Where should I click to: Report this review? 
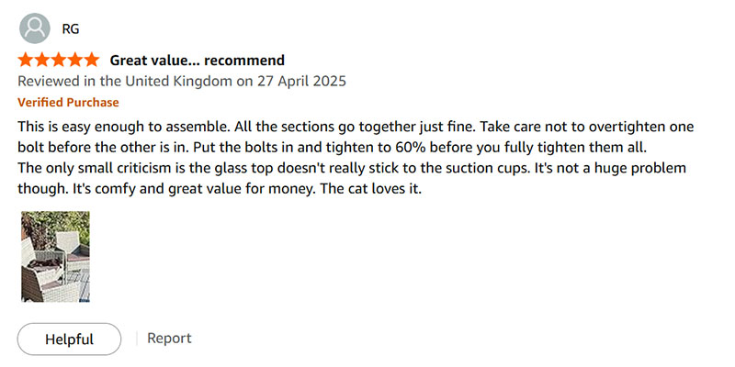[169, 338]
